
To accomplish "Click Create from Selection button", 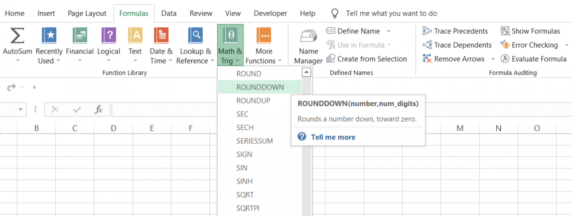I will pos(366,59).
